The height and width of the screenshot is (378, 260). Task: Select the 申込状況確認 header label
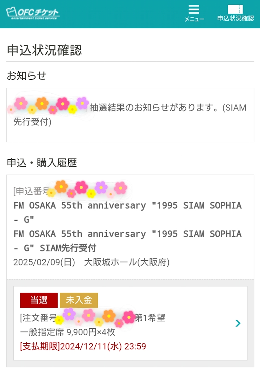(x=235, y=18)
